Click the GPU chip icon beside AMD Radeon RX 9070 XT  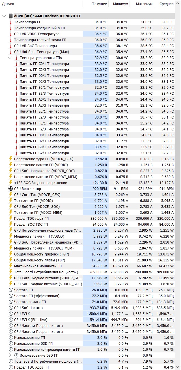pos(11,16)
